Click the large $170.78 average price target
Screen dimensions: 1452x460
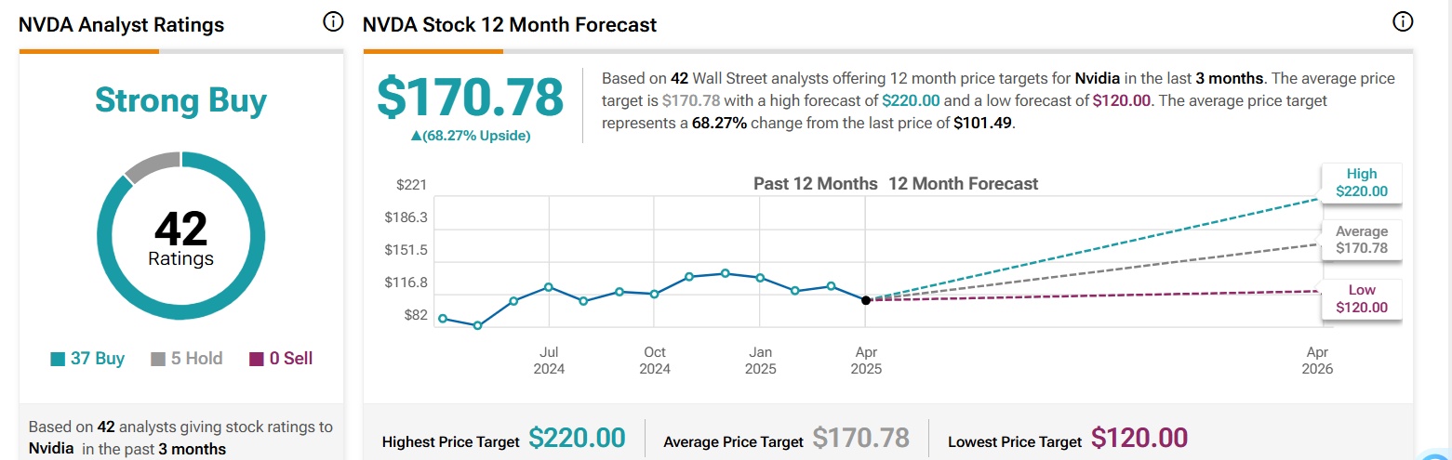point(470,98)
